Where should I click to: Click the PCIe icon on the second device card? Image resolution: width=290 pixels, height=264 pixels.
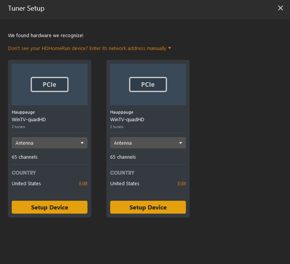coord(148,84)
